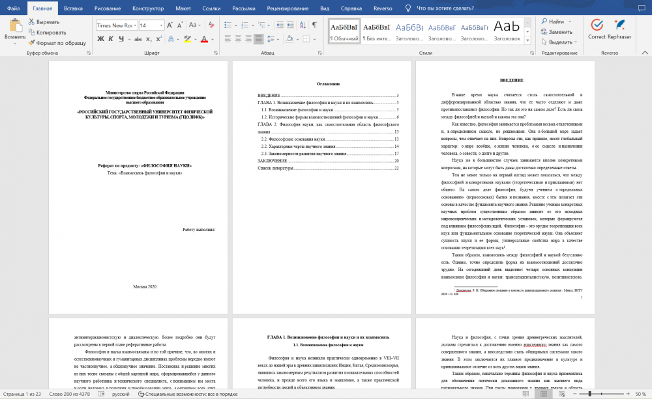The image size is (652, 399).
Task: Toggle underline formatting (Ч)
Action: 121,39
